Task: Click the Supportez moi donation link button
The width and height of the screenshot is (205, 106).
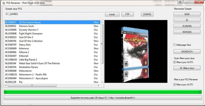Action: (103, 98)
